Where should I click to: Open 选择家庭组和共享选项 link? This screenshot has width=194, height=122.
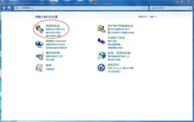tap(56, 48)
